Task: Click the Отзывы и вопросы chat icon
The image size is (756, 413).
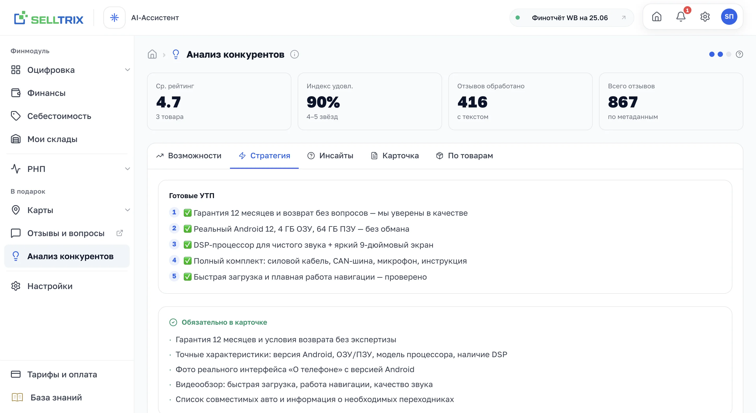Action: (15, 233)
